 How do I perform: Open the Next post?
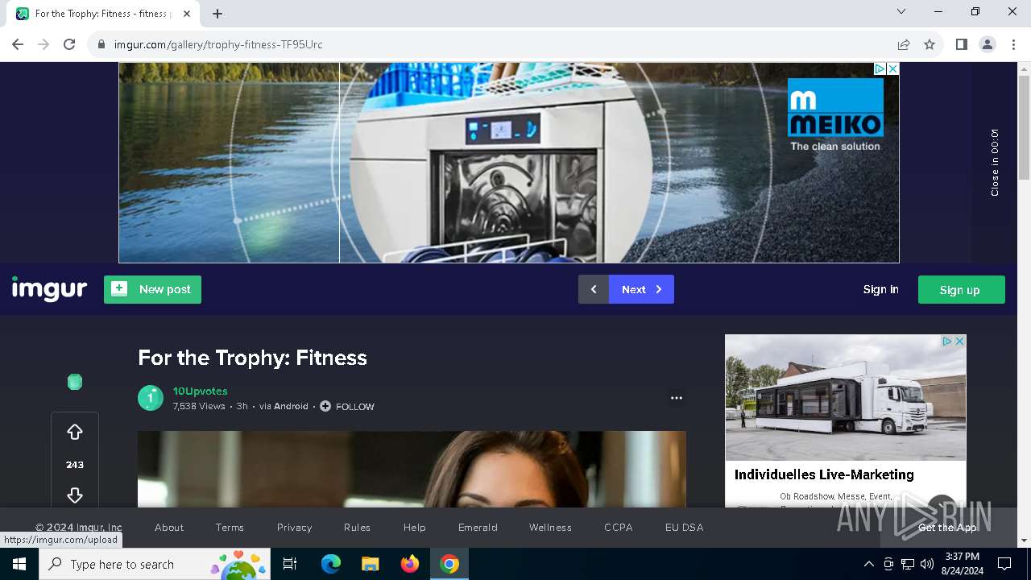[x=641, y=289]
